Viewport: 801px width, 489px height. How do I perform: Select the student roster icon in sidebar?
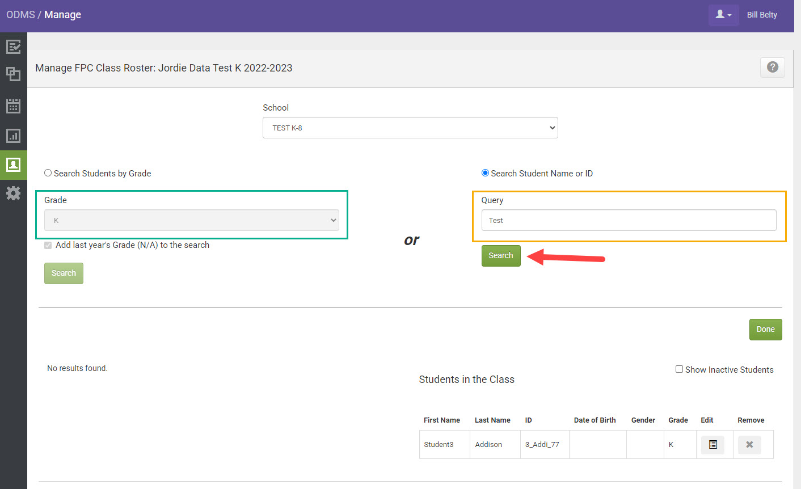point(14,165)
